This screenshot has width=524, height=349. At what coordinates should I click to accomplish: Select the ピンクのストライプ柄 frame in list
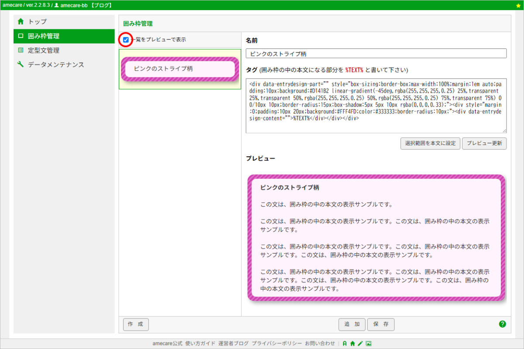179,69
